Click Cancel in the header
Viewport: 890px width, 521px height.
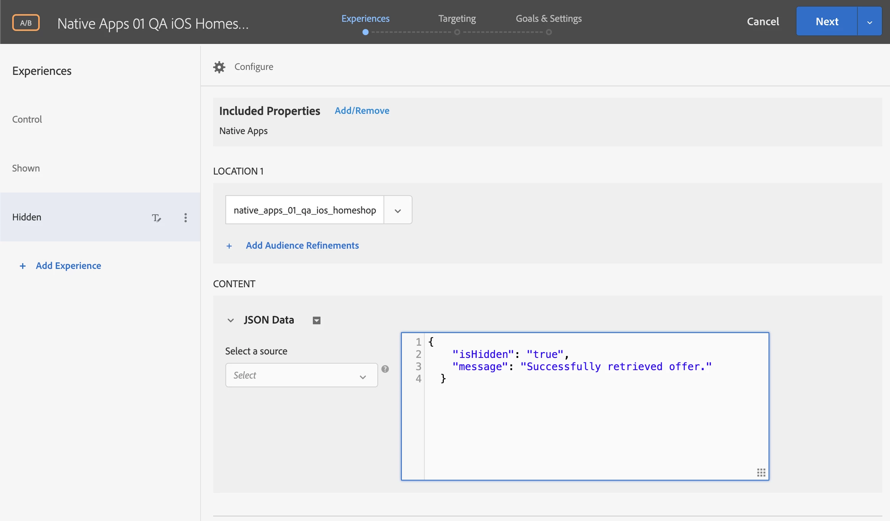coord(763,22)
